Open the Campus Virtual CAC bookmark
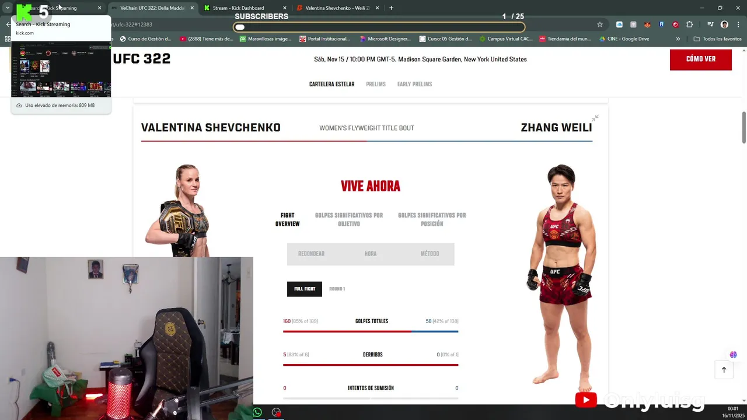Screen dimensions: 747x420 [506, 39]
